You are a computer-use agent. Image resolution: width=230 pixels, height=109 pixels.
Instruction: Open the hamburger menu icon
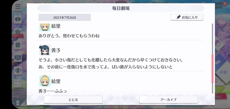pos(18,7)
